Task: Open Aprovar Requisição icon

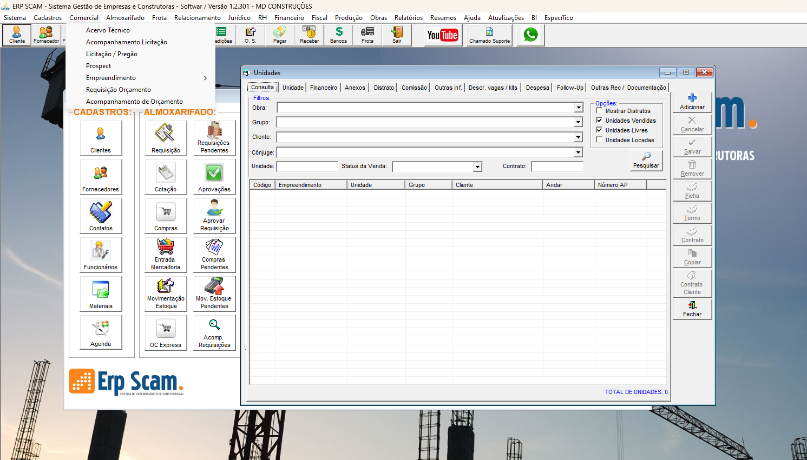Action: click(x=214, y=216)
